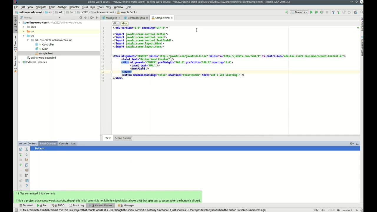Run the Main configuration with the green play icon

311,12
